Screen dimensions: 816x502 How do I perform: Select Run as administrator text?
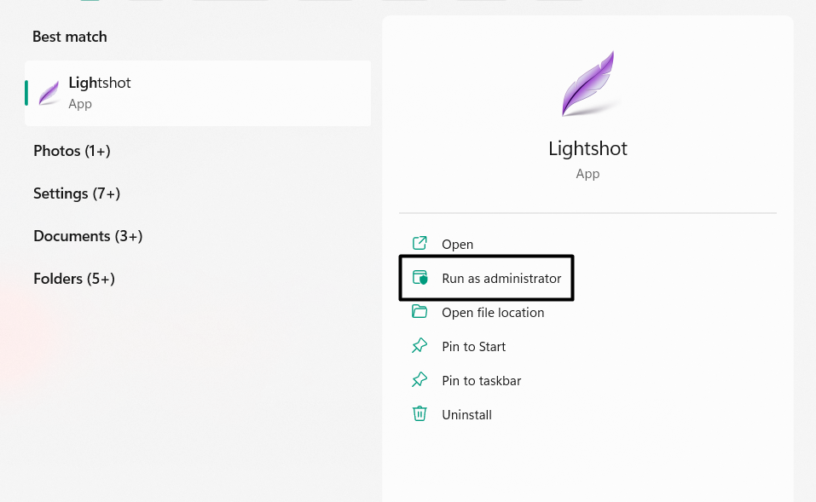501,279
